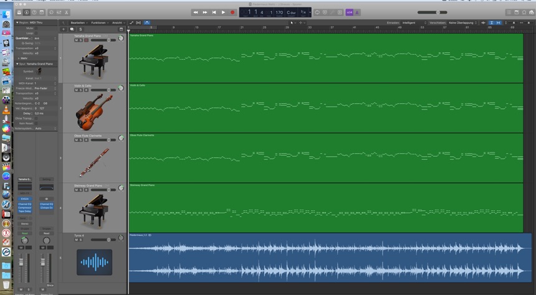Open Finder from the Dock
The width and height of the screenshot is (536, 295).
point(6,14)
